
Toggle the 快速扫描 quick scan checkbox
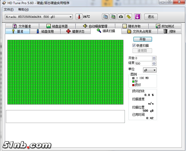tap(134, 45)
